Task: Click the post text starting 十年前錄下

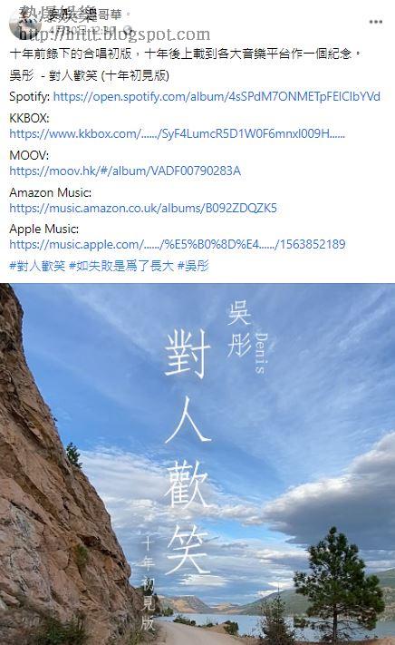Action: (185, 54)
